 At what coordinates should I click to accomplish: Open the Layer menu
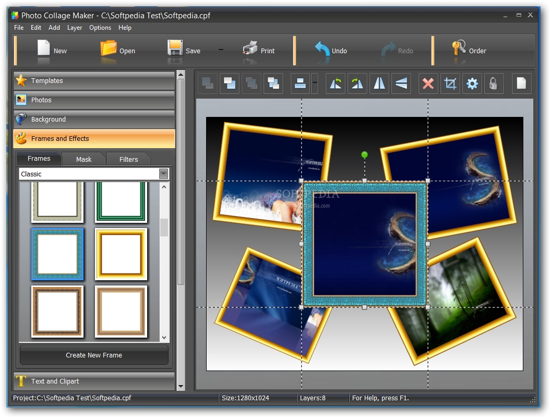click(x=75, y=28)
